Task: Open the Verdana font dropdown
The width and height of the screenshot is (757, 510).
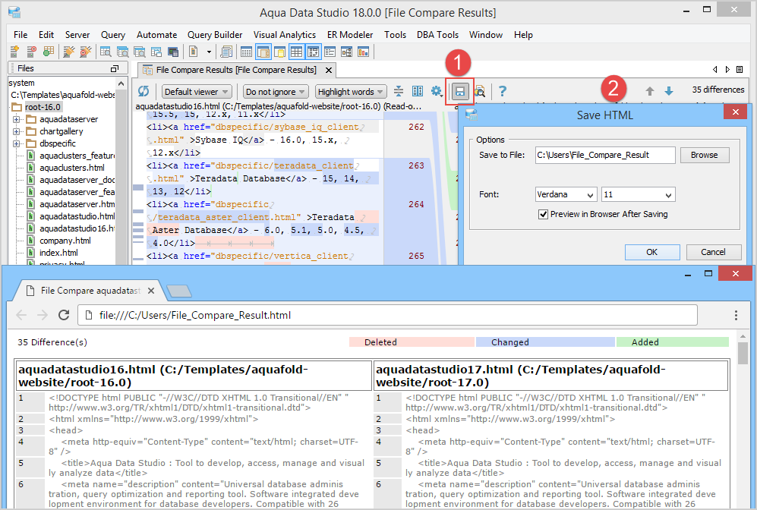Action: pyautogui.click(x=566, y=195)
